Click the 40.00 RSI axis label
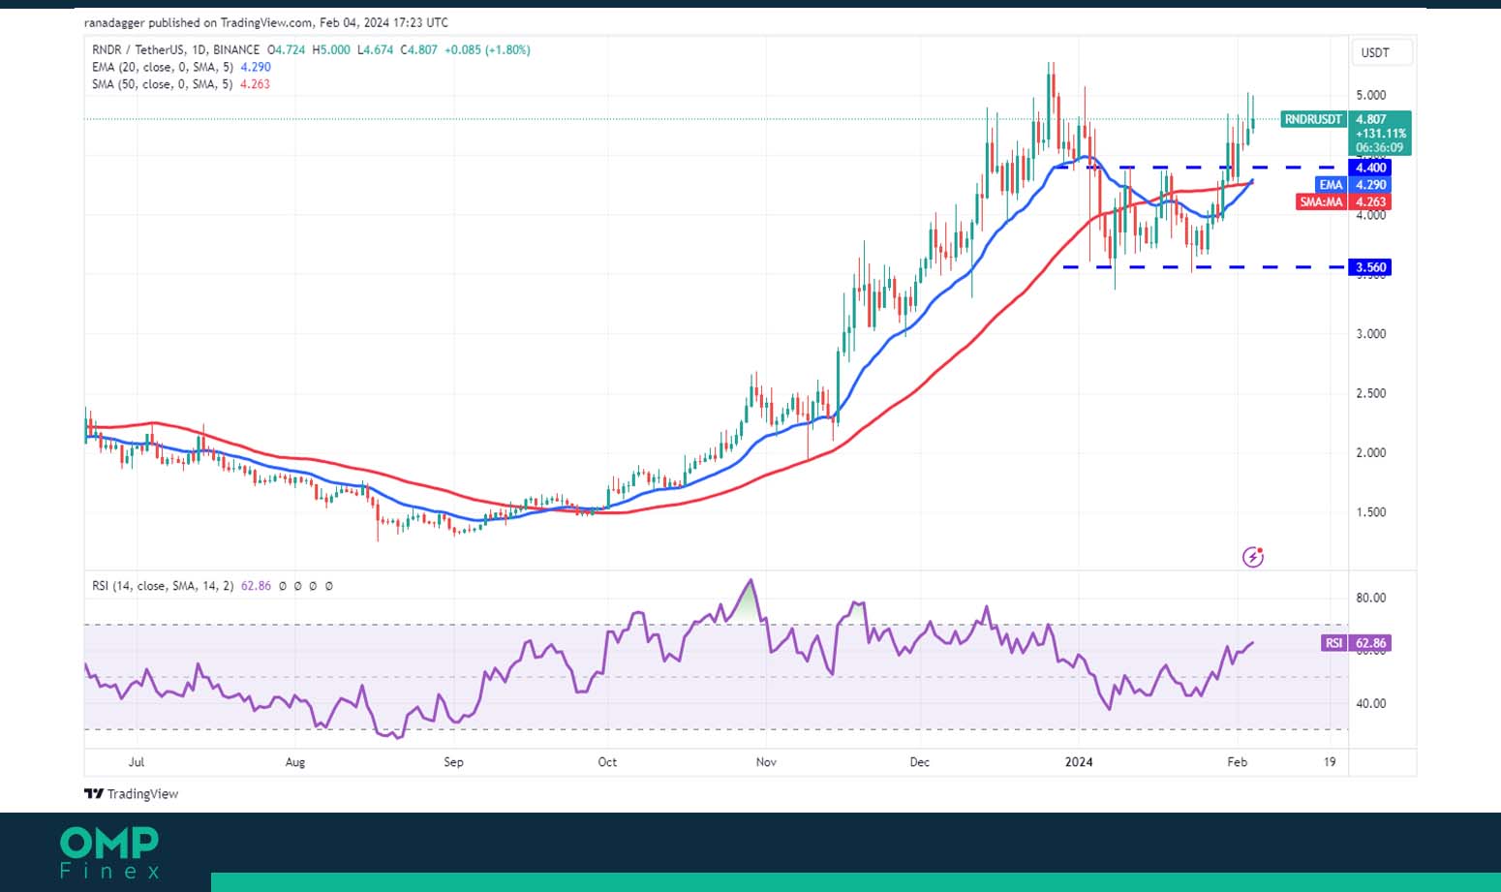The height and width of the screenshot is (892, 1501). click(1371, 703)
